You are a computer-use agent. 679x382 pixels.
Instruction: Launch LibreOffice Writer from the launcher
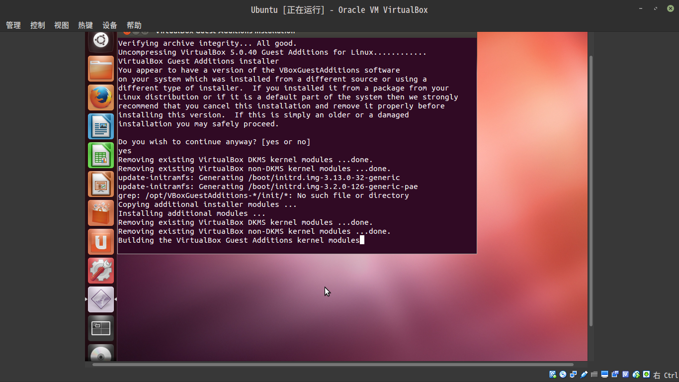[101, 126]
